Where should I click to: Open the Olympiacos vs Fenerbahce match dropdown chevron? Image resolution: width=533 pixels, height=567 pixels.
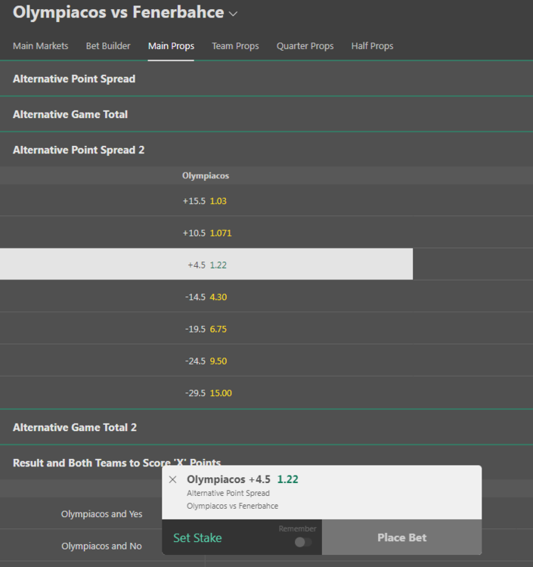click(233, 14)
